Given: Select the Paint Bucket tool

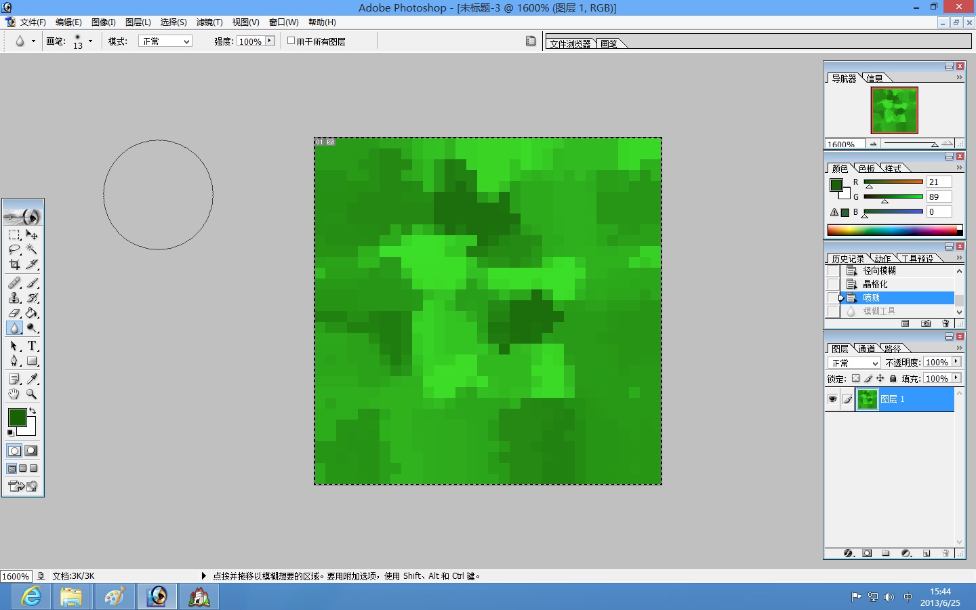Looking at the screenshot, I should (32, 312).
